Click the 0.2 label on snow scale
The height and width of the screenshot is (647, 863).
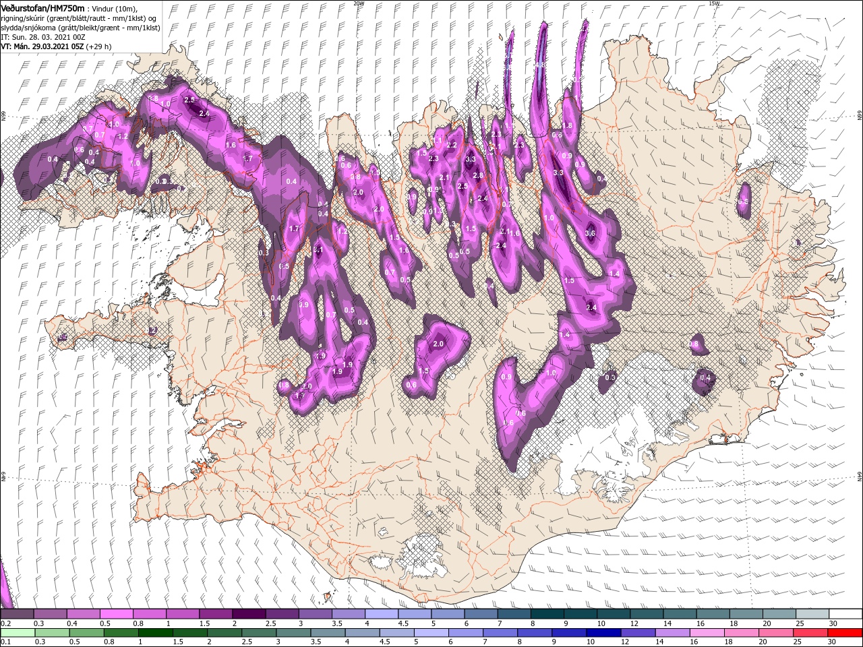[6, 623]
